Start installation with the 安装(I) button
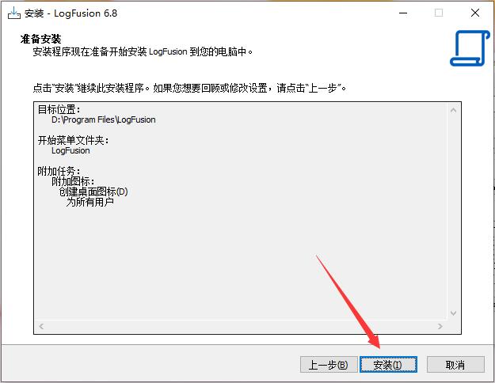The image size is (495, 383). pyautogui.click(x=388, y=365)
